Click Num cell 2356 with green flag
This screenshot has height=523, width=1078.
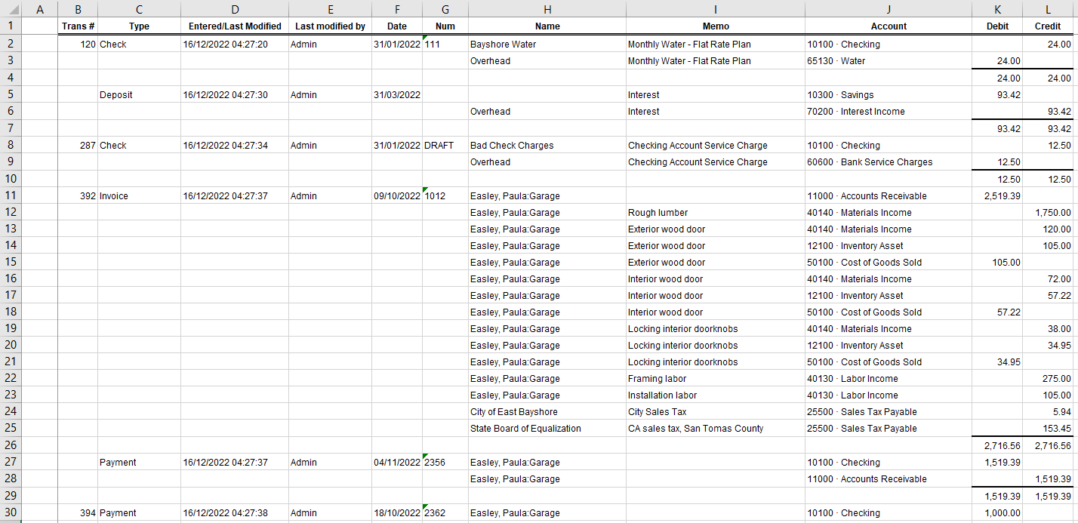click(445, 463)
